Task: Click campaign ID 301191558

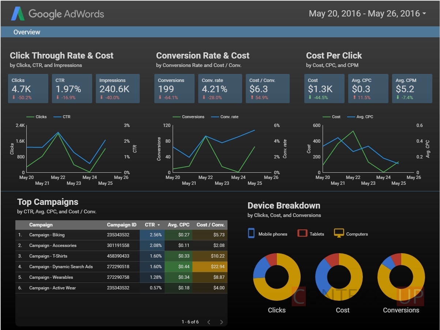Action: tap(118, 245)
